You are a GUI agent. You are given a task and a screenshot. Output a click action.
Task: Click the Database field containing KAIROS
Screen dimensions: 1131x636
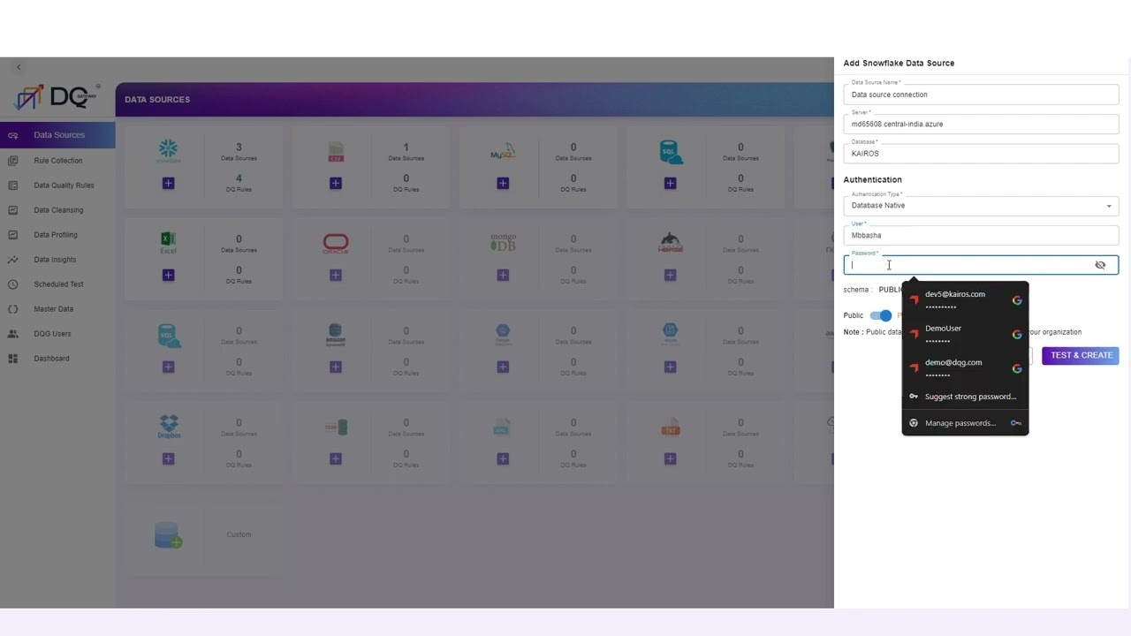(x=981, y=154)
